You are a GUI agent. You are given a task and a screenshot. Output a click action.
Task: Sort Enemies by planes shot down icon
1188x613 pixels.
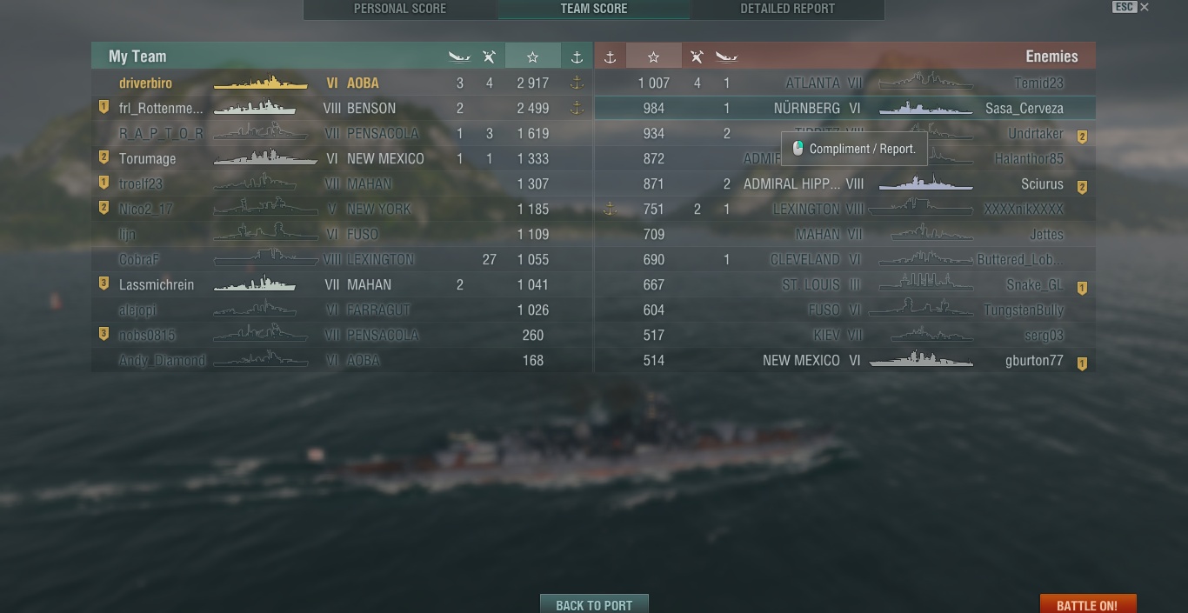[x=697, y=57]
